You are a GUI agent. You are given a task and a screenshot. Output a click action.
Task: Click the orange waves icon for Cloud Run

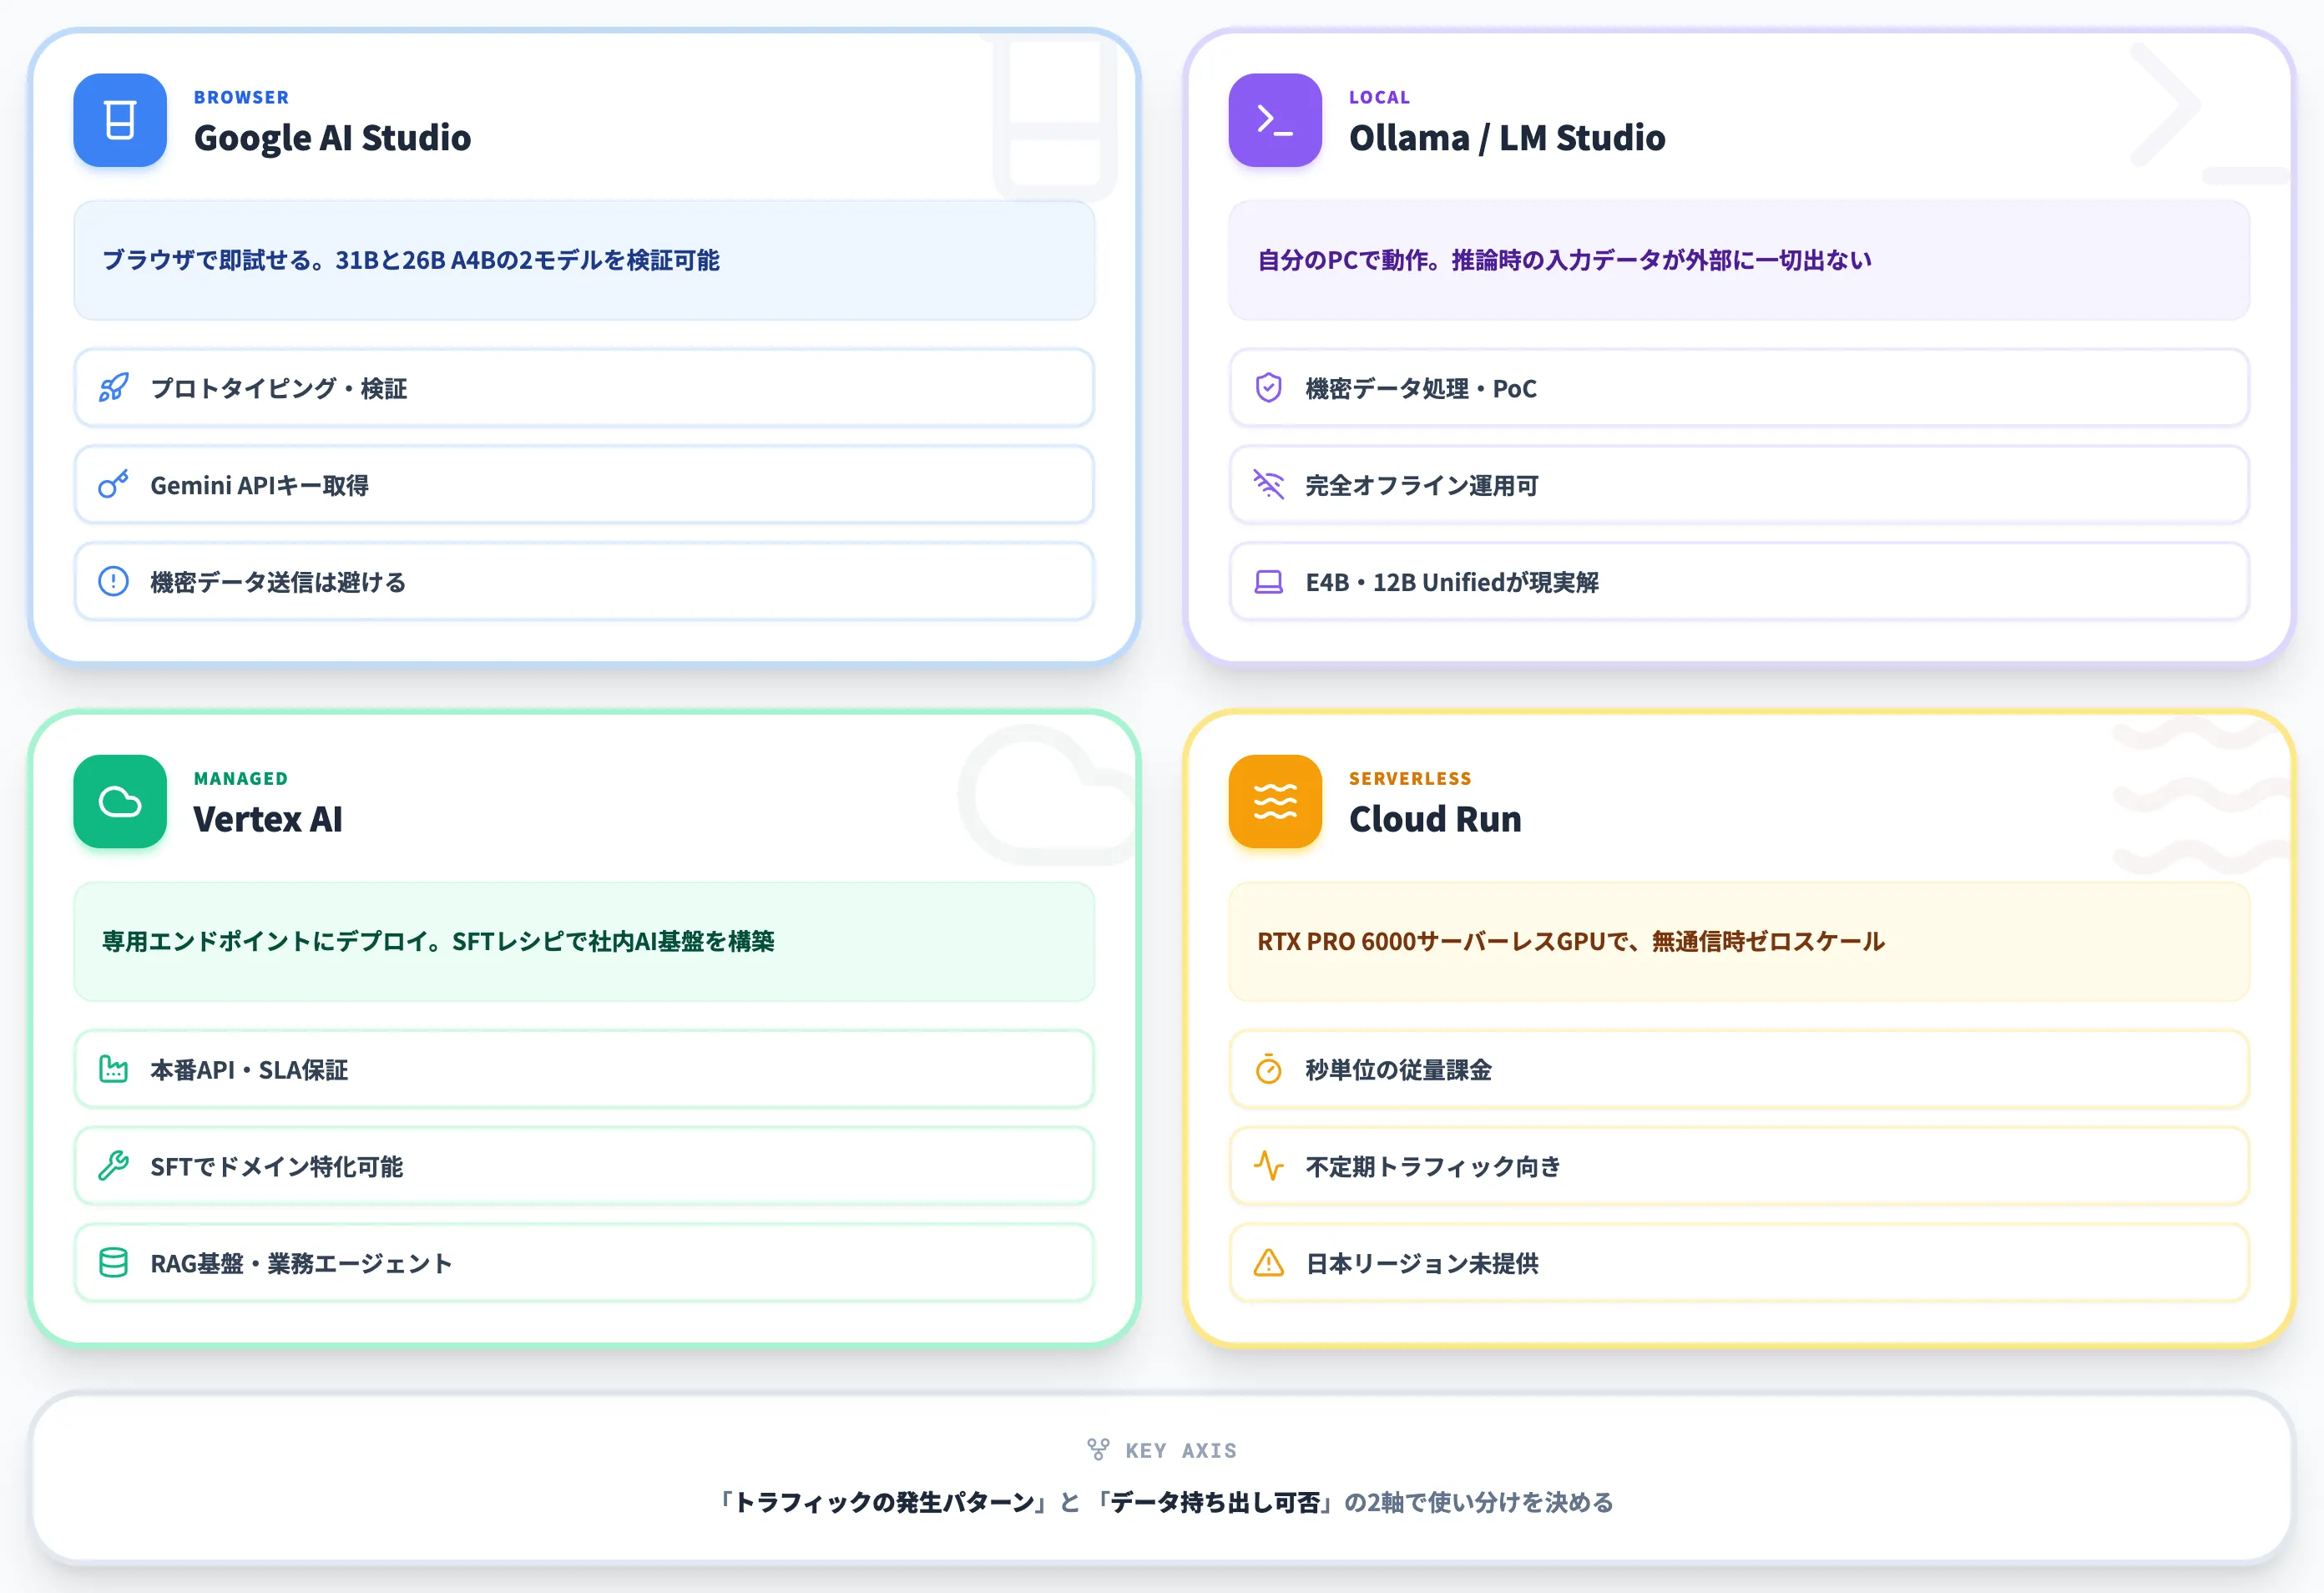pos(1275,801)
